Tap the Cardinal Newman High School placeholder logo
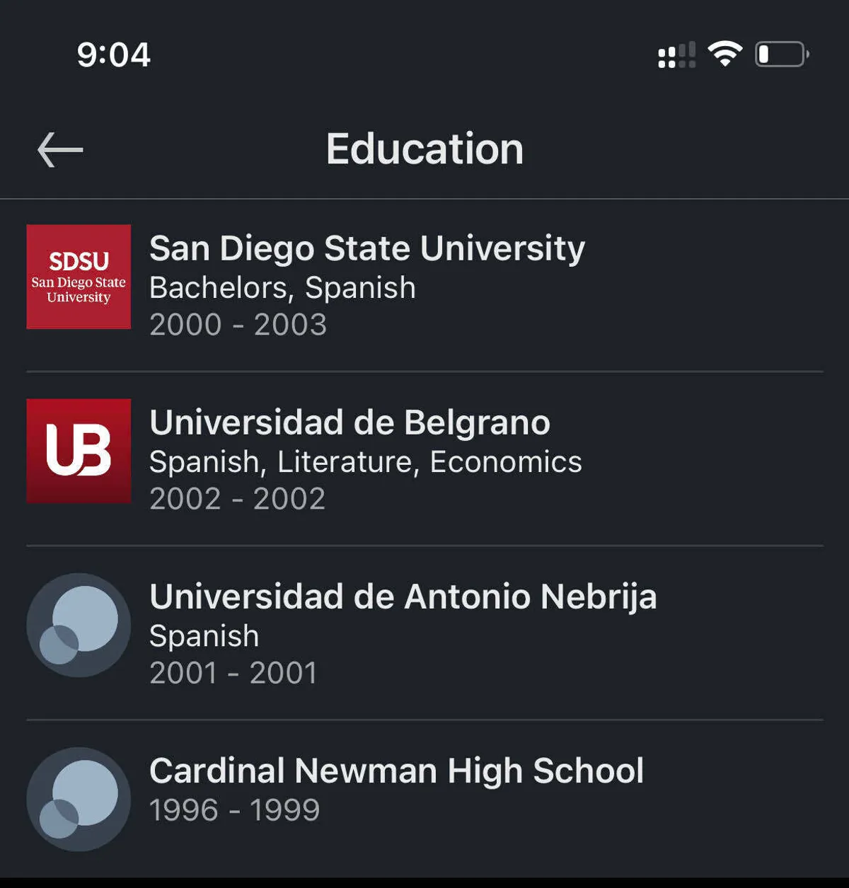Image resolution: width=849 pixels, height=888 pixels. pyautogui.click(x=79, y=799)
